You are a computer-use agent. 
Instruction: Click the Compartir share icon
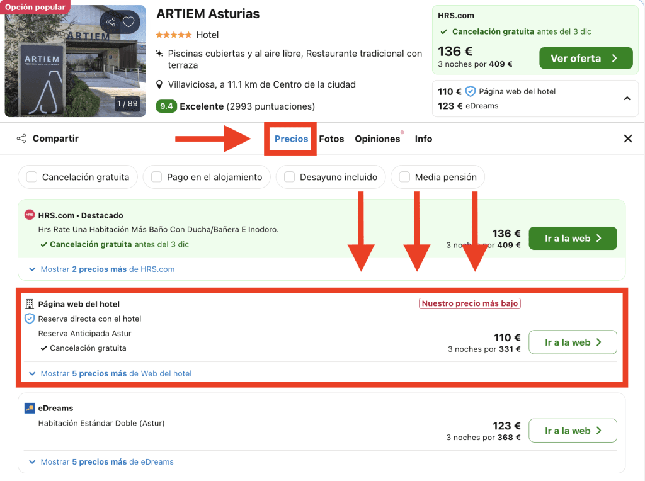coord(21,139)
